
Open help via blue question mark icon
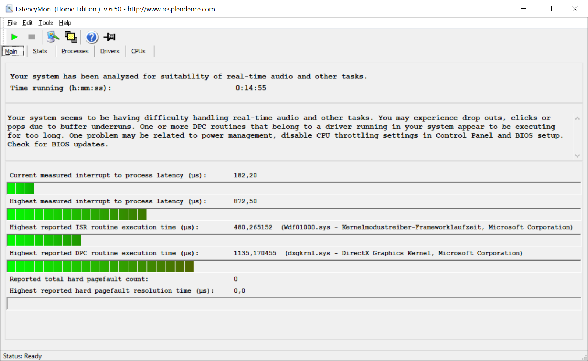click(x=92, y=37)
